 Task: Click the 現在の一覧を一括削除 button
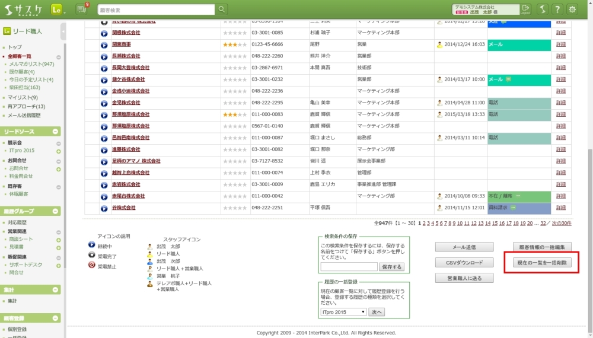[542, 263]
